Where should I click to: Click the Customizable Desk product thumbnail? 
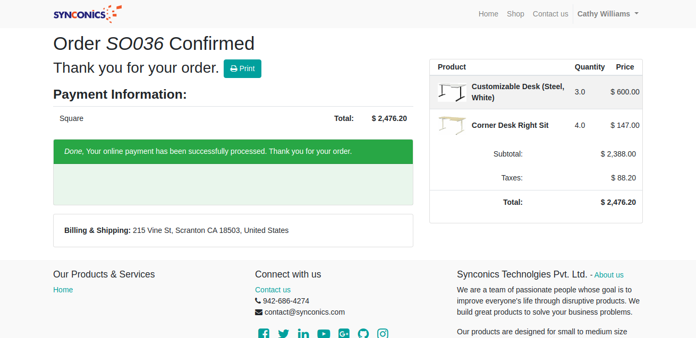452,92
